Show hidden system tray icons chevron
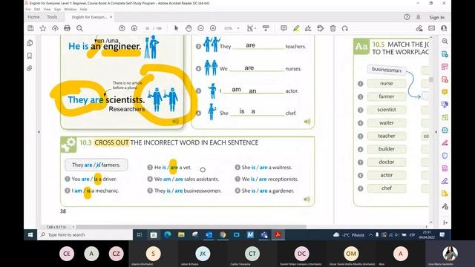Viewport: 475px width, 267px height. [370, 234]
